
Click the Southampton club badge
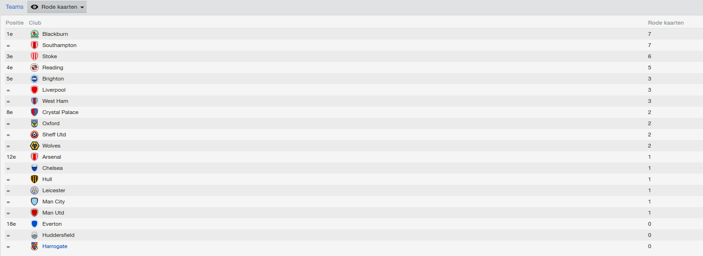[34, 45]
